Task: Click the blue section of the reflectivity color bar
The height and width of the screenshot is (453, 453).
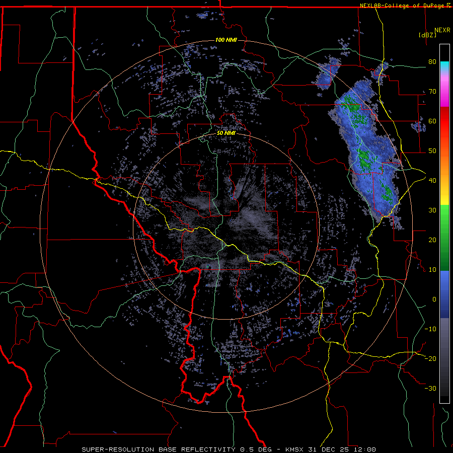Action: pos(444,294)
